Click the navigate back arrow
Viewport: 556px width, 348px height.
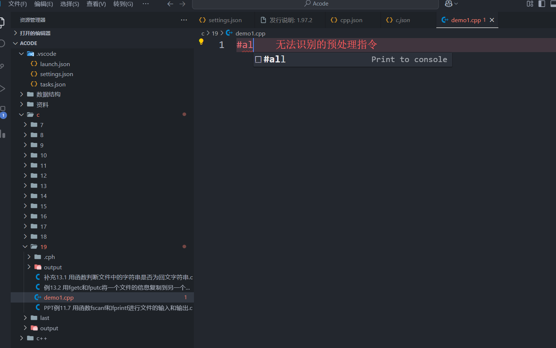pos(170,4)
